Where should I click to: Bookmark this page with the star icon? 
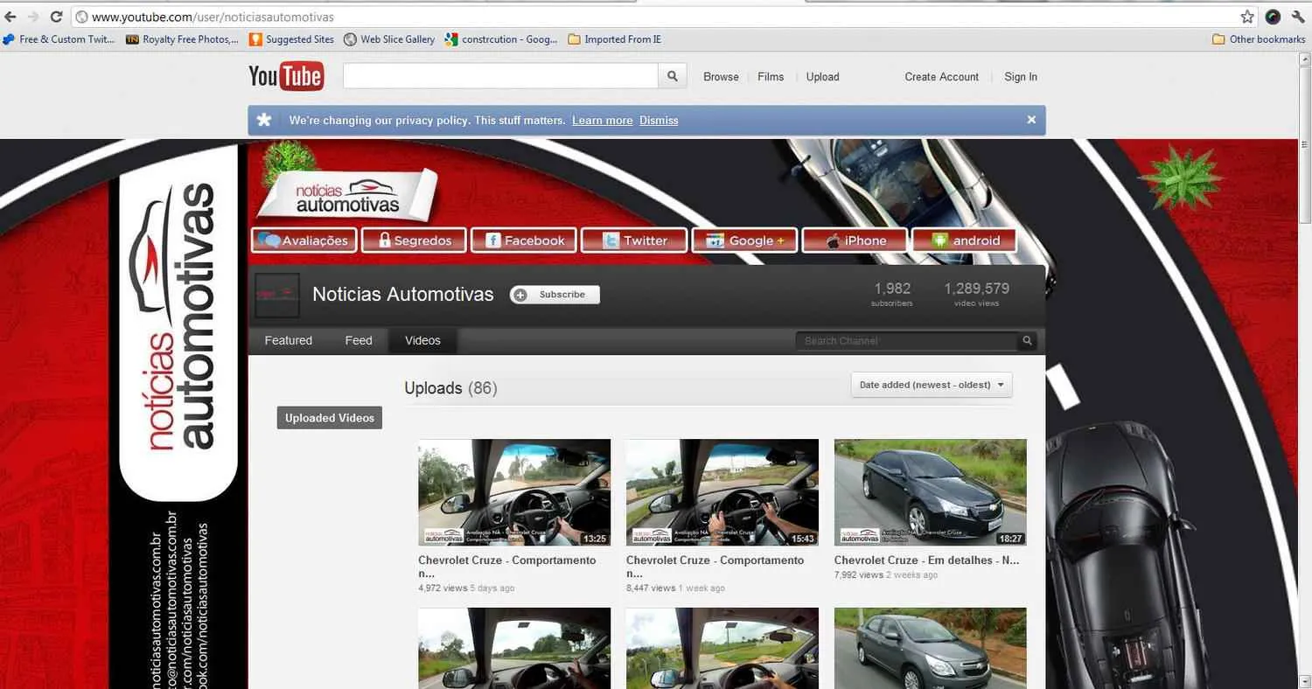point(1247,17)
